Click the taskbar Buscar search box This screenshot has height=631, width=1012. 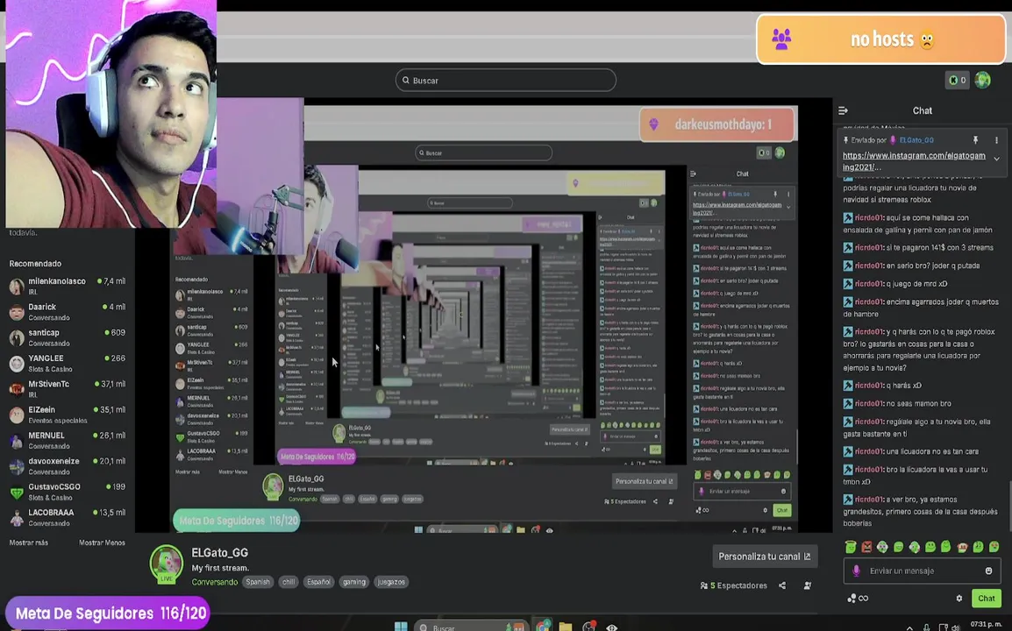[x=471, y=627]
